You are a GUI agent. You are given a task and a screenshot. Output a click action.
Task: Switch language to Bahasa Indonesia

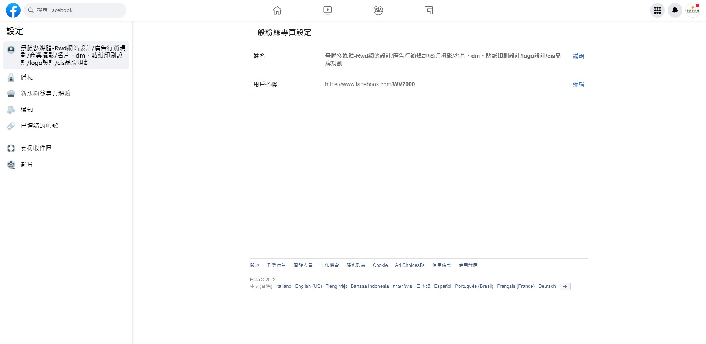coord(370,286)
